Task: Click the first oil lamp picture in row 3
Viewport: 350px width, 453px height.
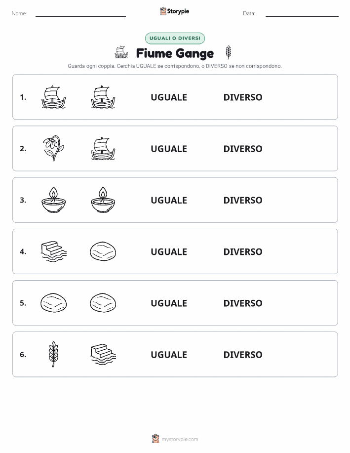Action: pyautogui.click(x=53, y=200)
